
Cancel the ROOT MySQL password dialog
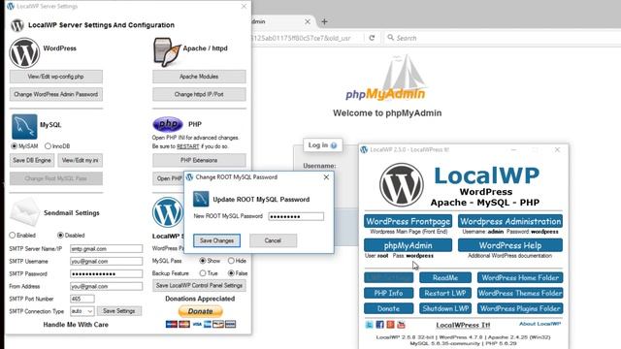coord(273,240)
